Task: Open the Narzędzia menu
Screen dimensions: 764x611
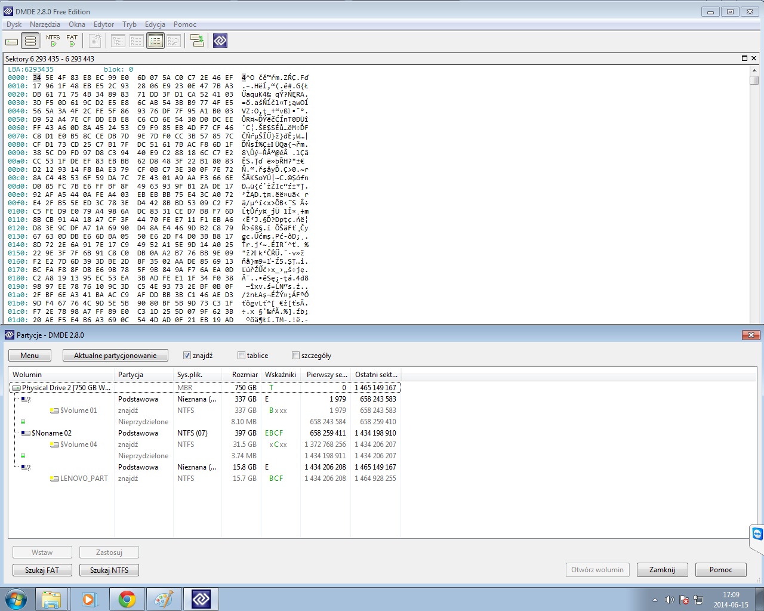Action: (45, 24)
